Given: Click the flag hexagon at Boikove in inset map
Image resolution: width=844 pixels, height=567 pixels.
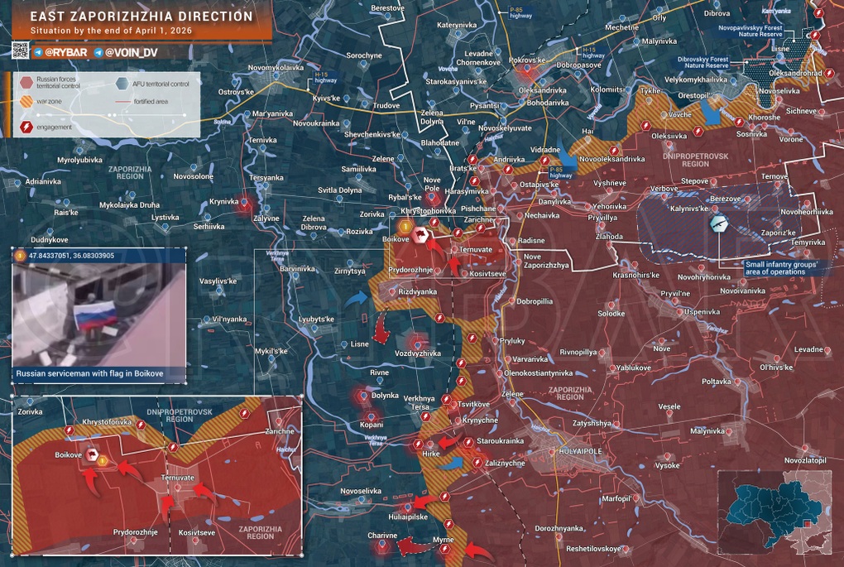Looking at the screenshot, I should [x=94, y=454].
